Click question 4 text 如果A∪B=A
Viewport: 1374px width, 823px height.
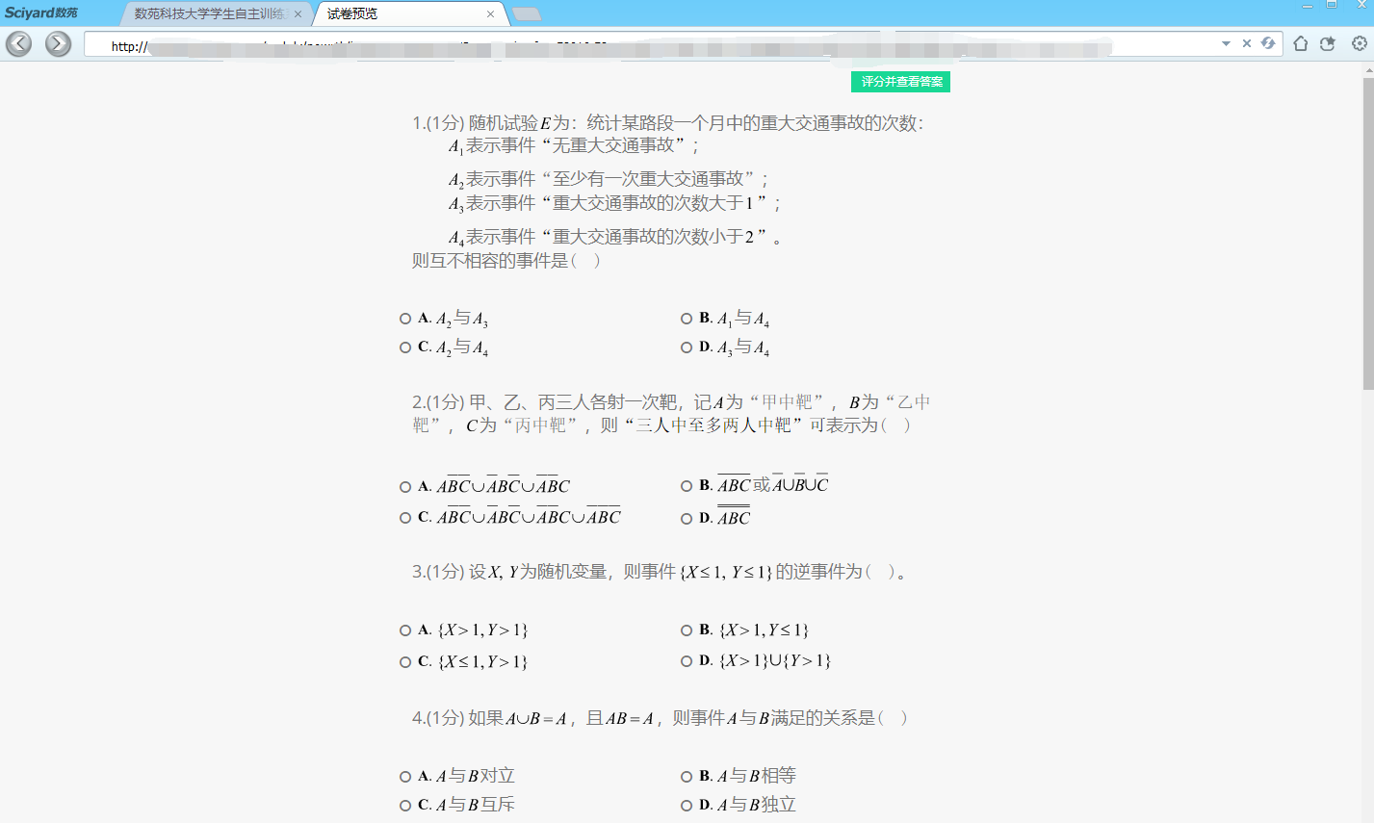tap(516, 718)
